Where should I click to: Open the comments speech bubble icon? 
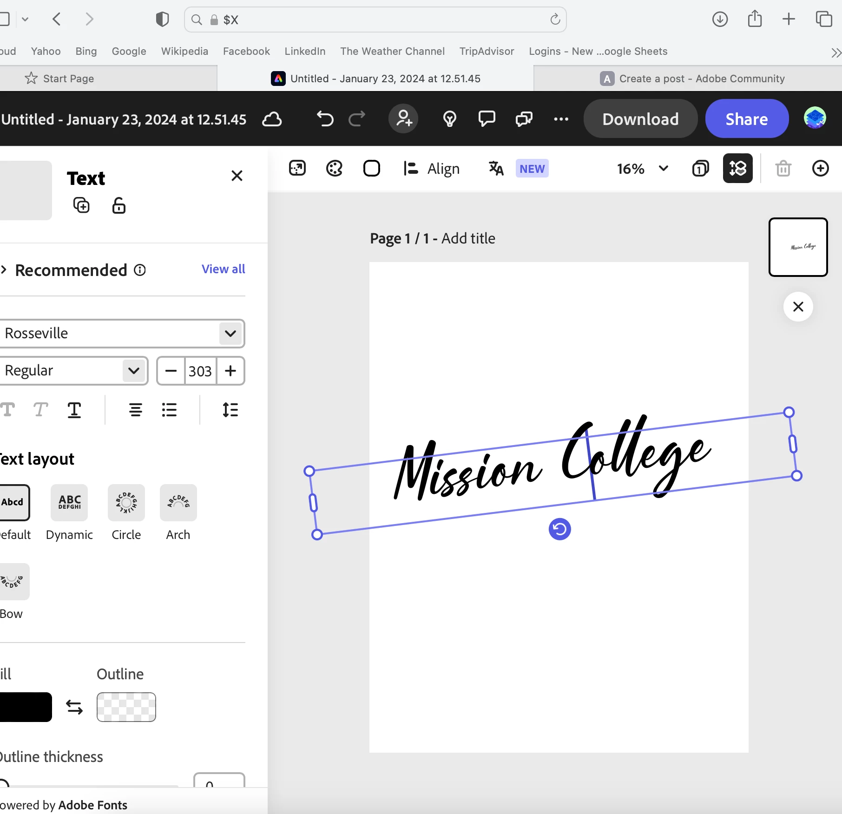(487, 119)
